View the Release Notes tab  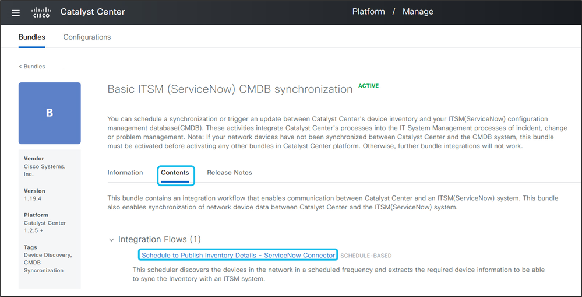[230, 173]
